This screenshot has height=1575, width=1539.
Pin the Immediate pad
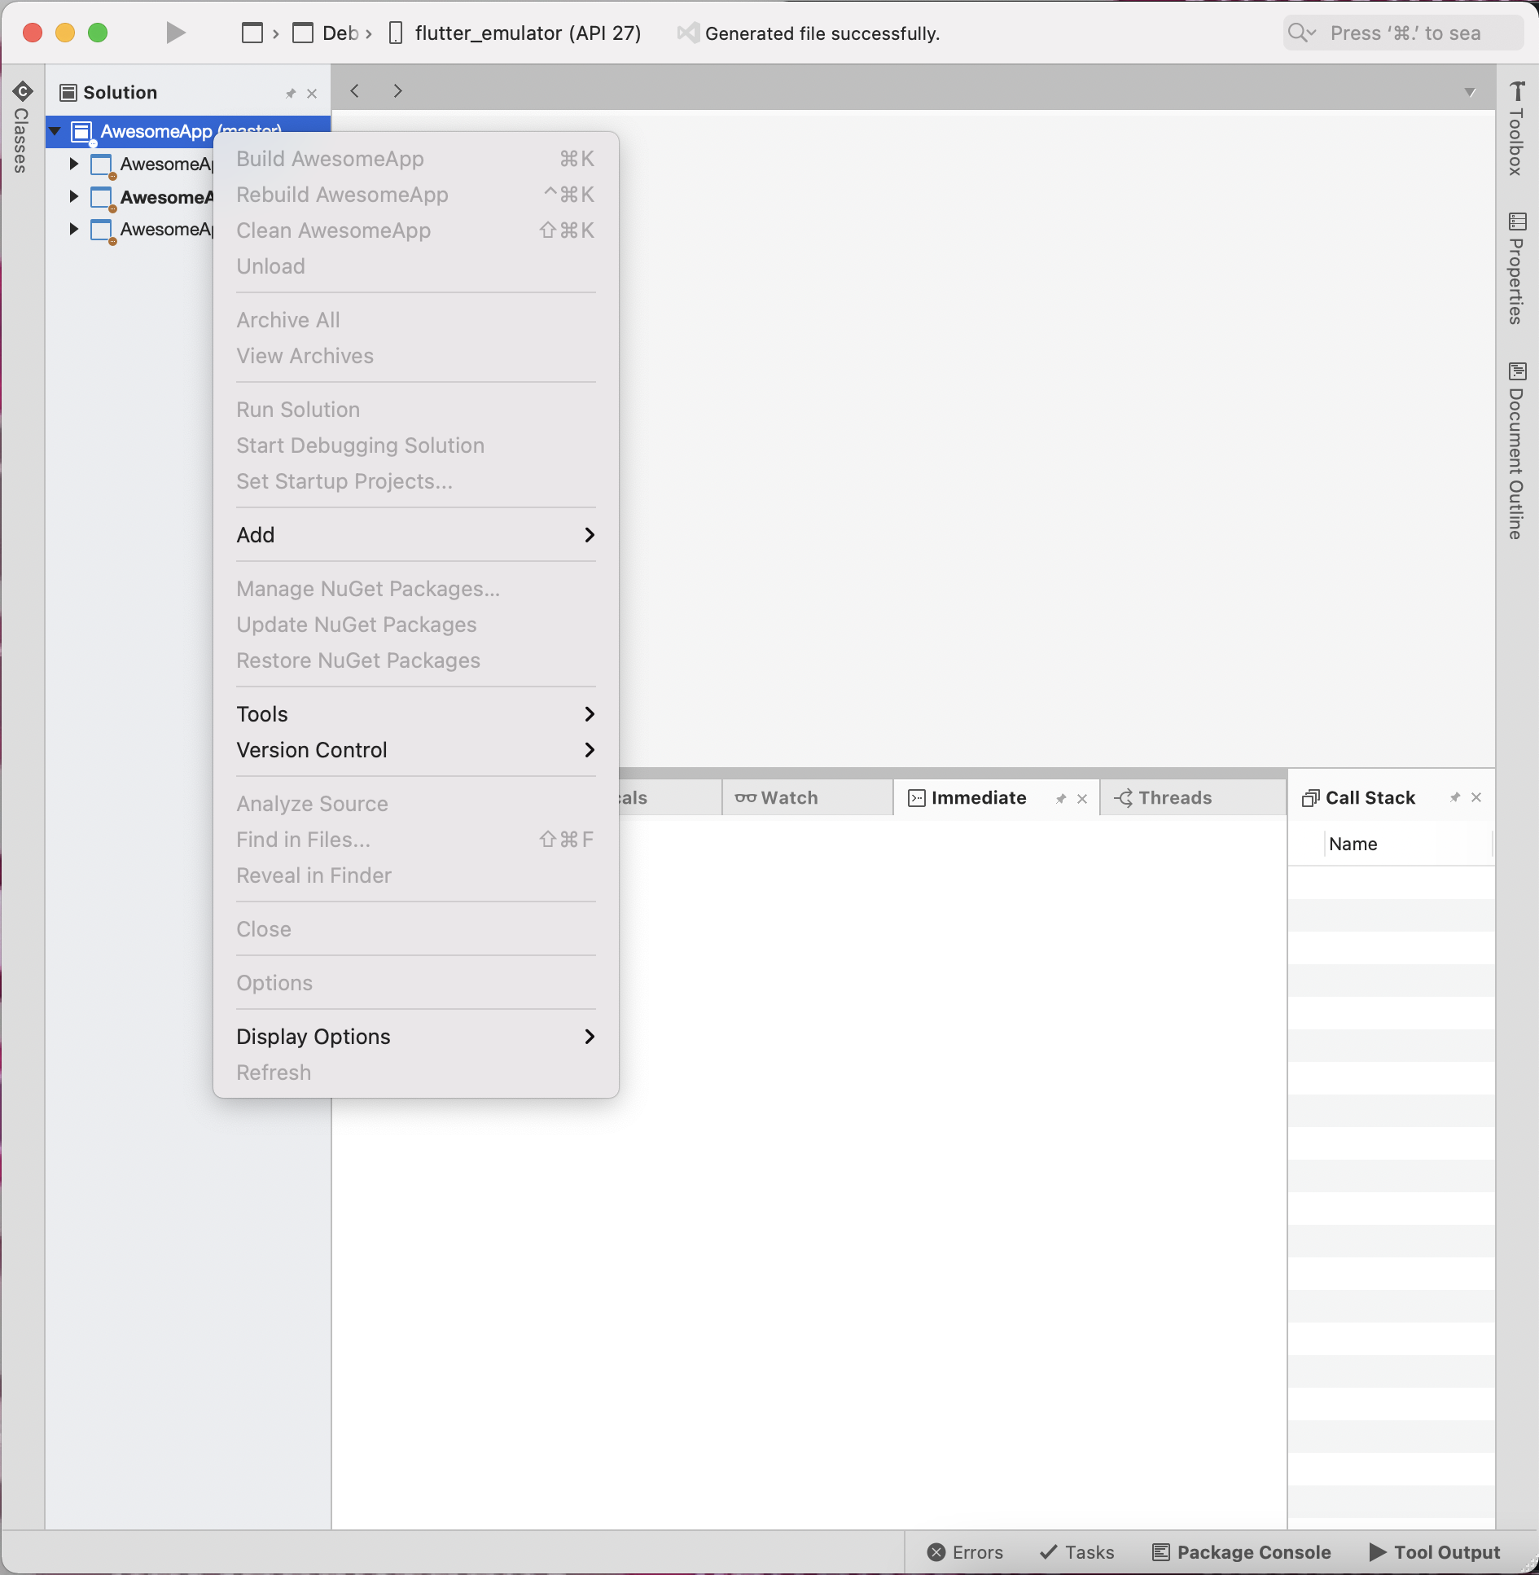1061,798
